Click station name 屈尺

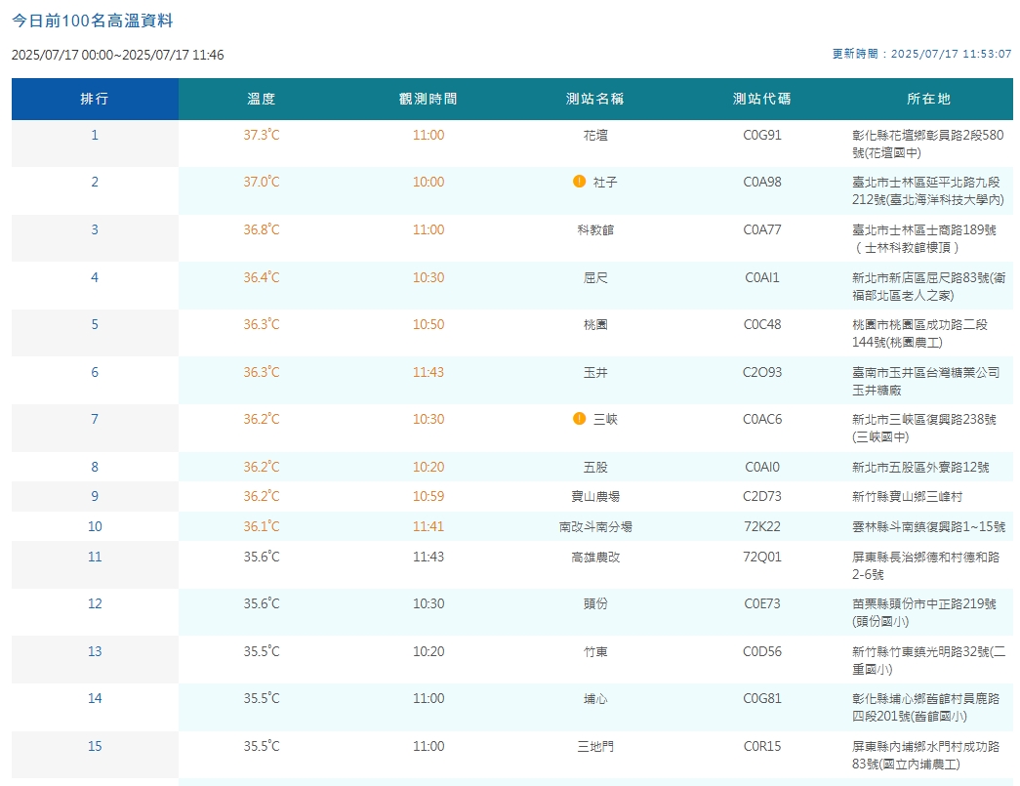[x=595, y=278]
